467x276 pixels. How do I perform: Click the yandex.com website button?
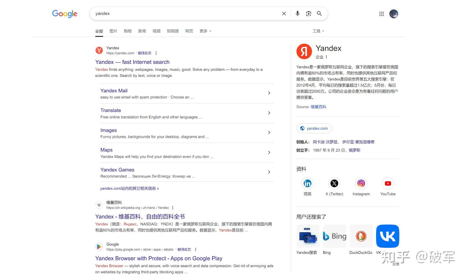(314, 128)
